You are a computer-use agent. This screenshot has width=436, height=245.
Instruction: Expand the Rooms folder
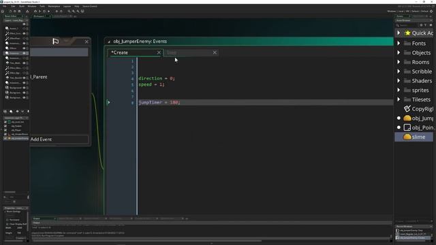tap(399, 62)
